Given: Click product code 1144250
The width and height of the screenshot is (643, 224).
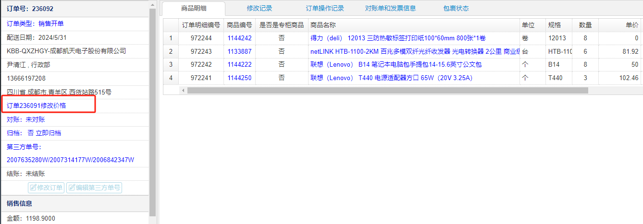Looking at the screenshot, I should tap(239, 78).
